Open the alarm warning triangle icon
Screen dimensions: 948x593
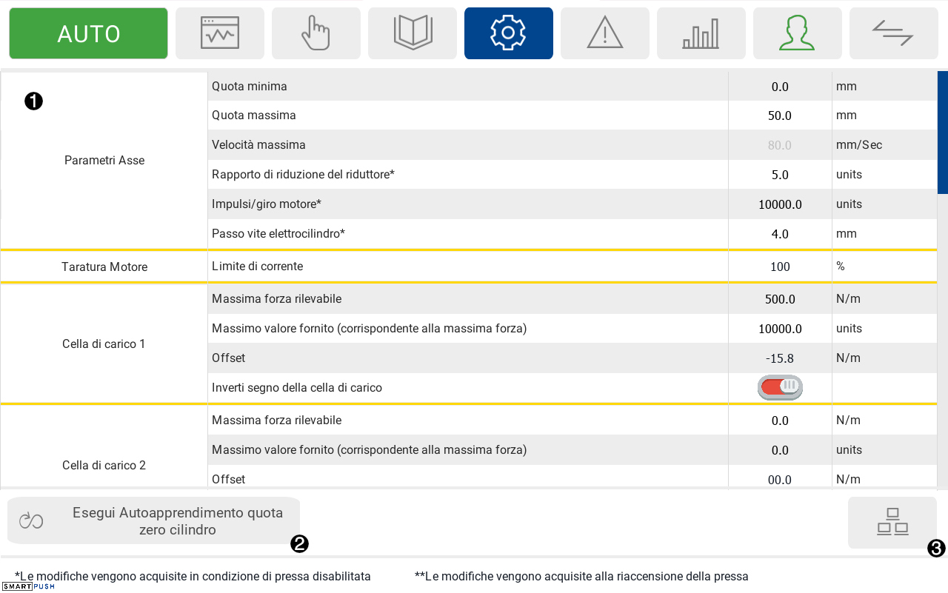pos(605,33)
